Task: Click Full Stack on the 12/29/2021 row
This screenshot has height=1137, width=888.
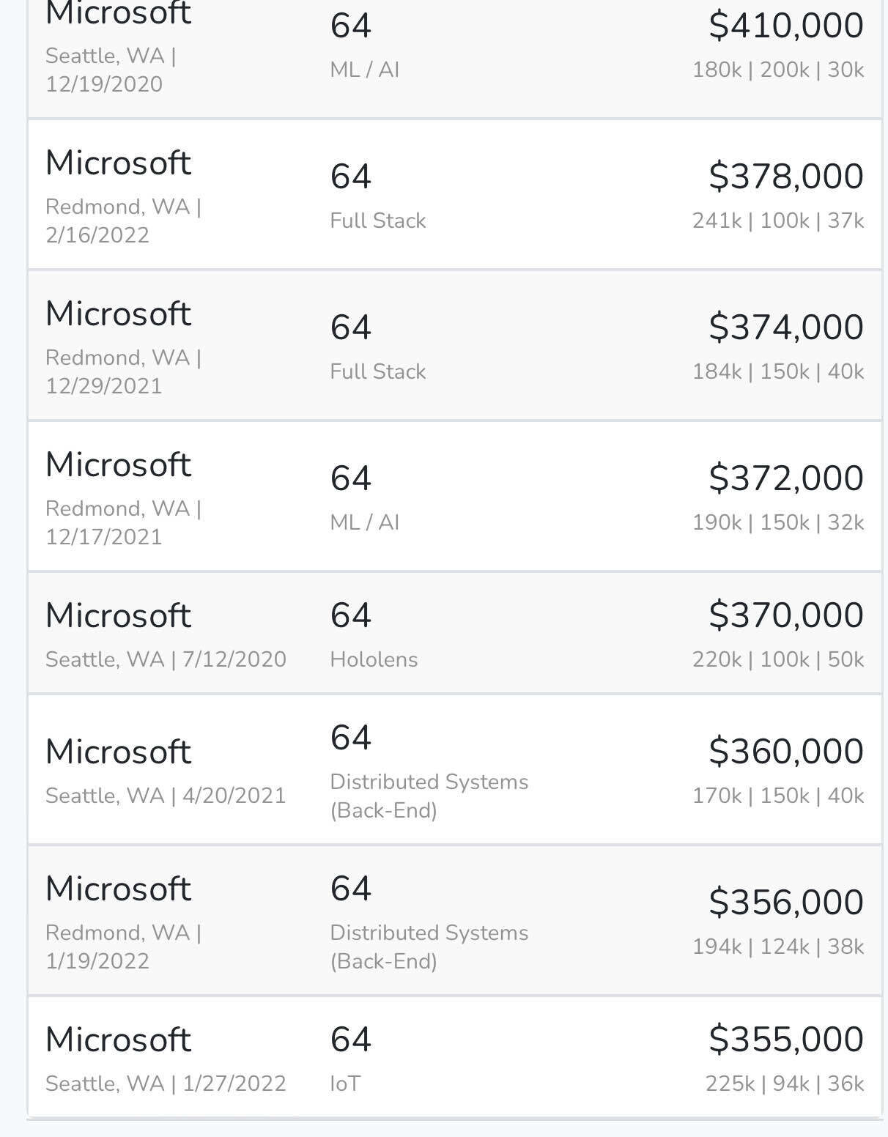Action: [x=377, y=371]
